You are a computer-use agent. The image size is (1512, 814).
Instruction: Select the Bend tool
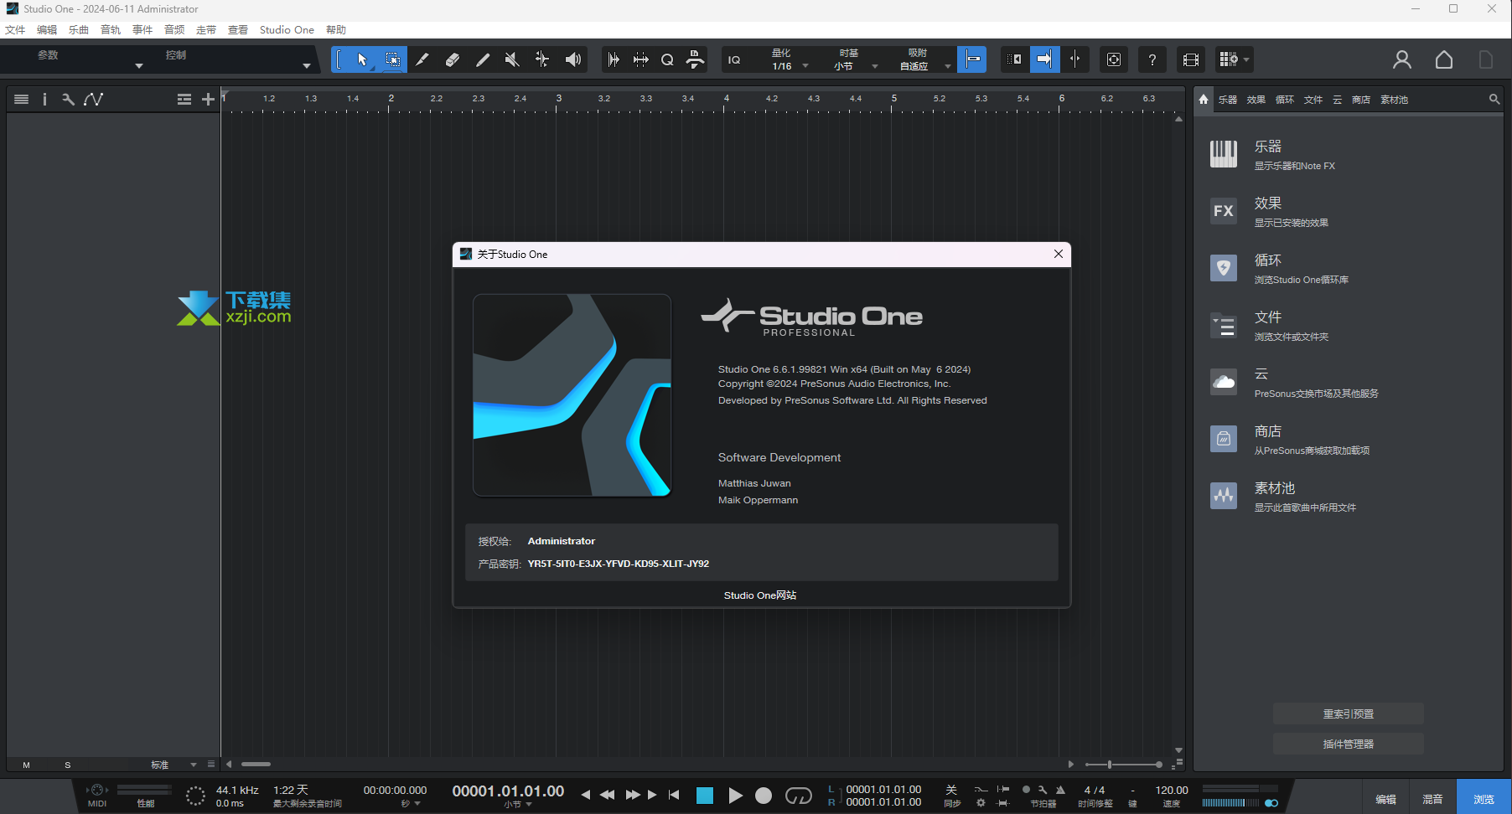point(542,59)
